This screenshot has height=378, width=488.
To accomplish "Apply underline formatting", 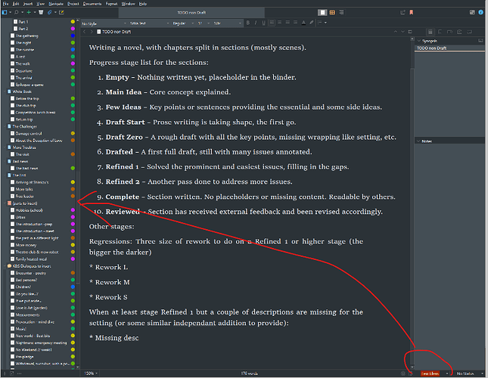I will pos(264,23).
